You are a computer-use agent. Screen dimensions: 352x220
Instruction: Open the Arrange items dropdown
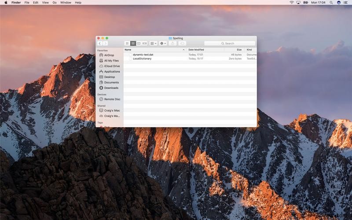tap(154, 44)
